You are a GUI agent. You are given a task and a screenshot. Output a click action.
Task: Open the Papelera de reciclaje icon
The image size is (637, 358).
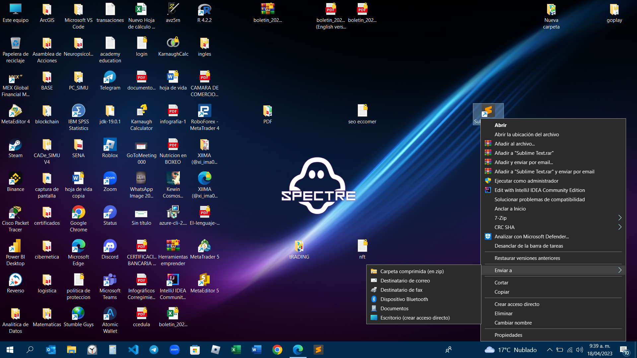point(15,50)
